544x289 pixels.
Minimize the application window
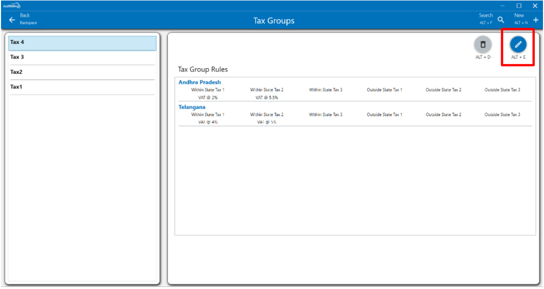click(x=503, y=6)
